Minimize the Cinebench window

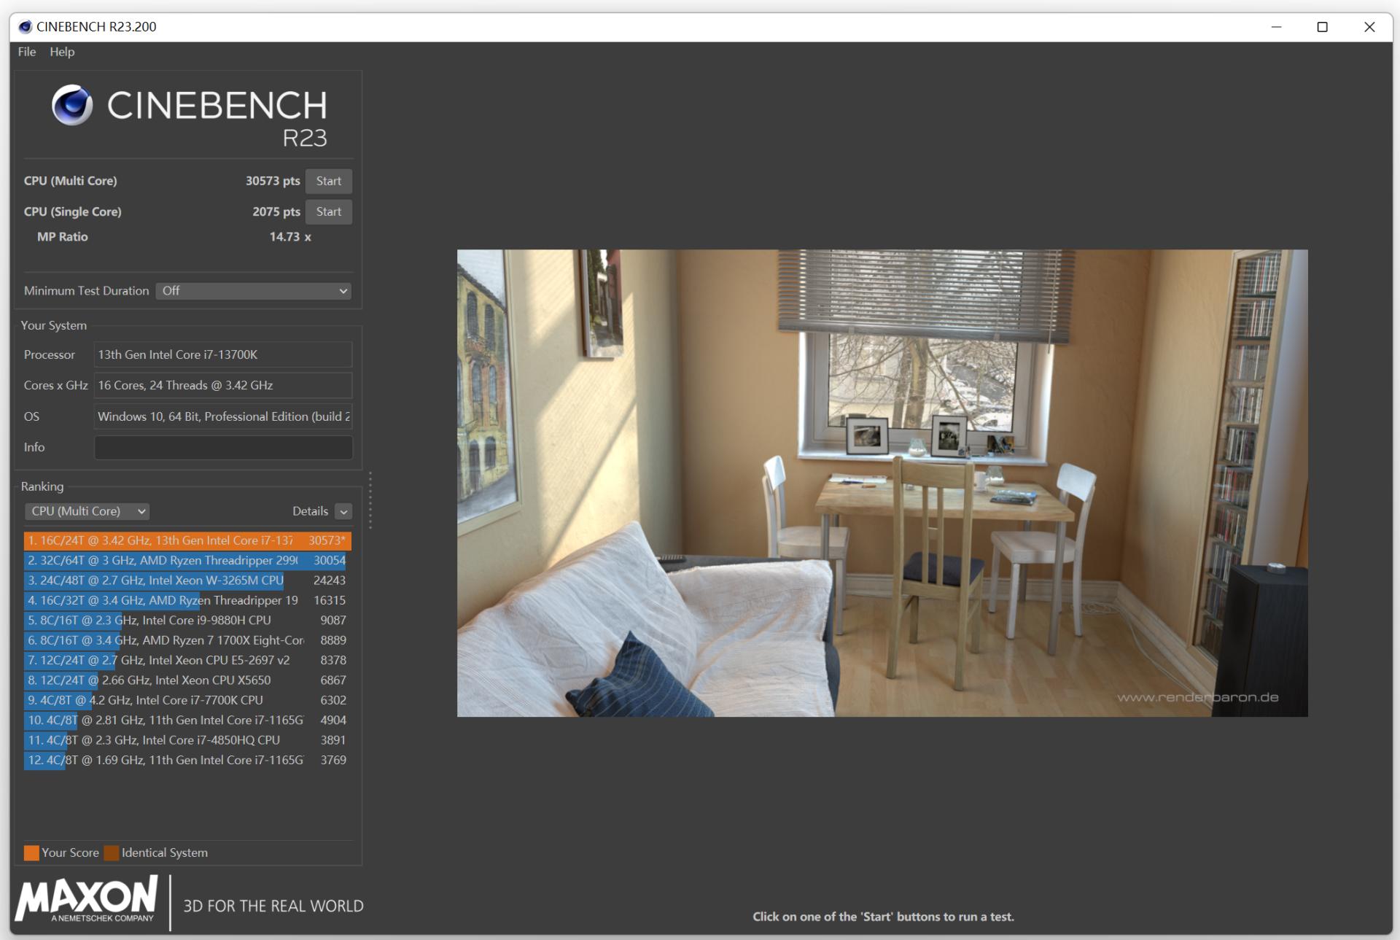[1276, 27]
